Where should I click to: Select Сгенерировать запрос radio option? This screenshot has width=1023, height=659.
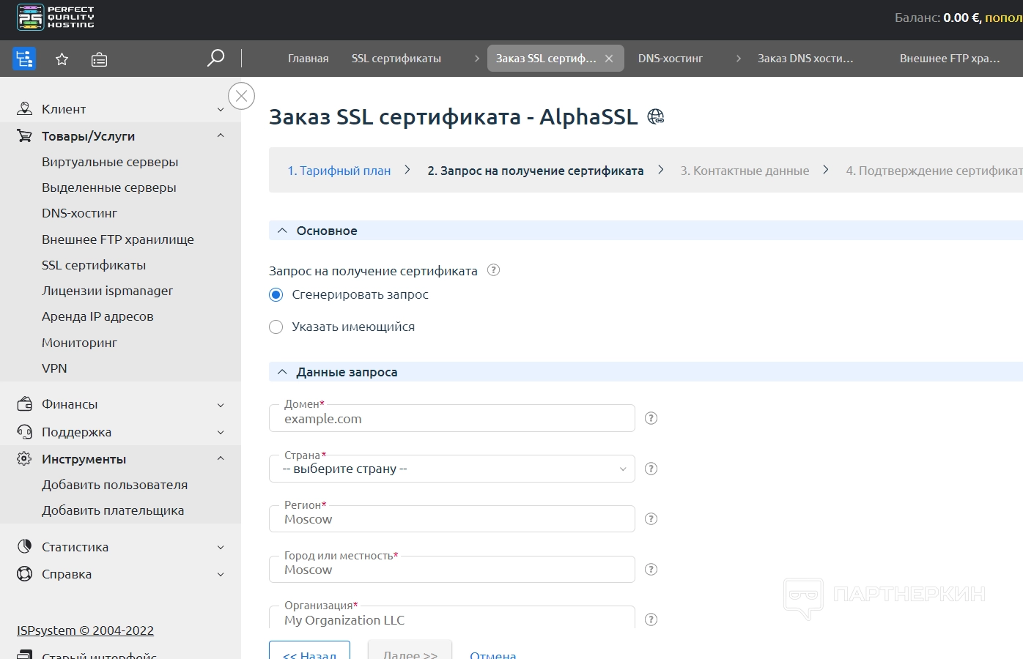pos(276,295)
